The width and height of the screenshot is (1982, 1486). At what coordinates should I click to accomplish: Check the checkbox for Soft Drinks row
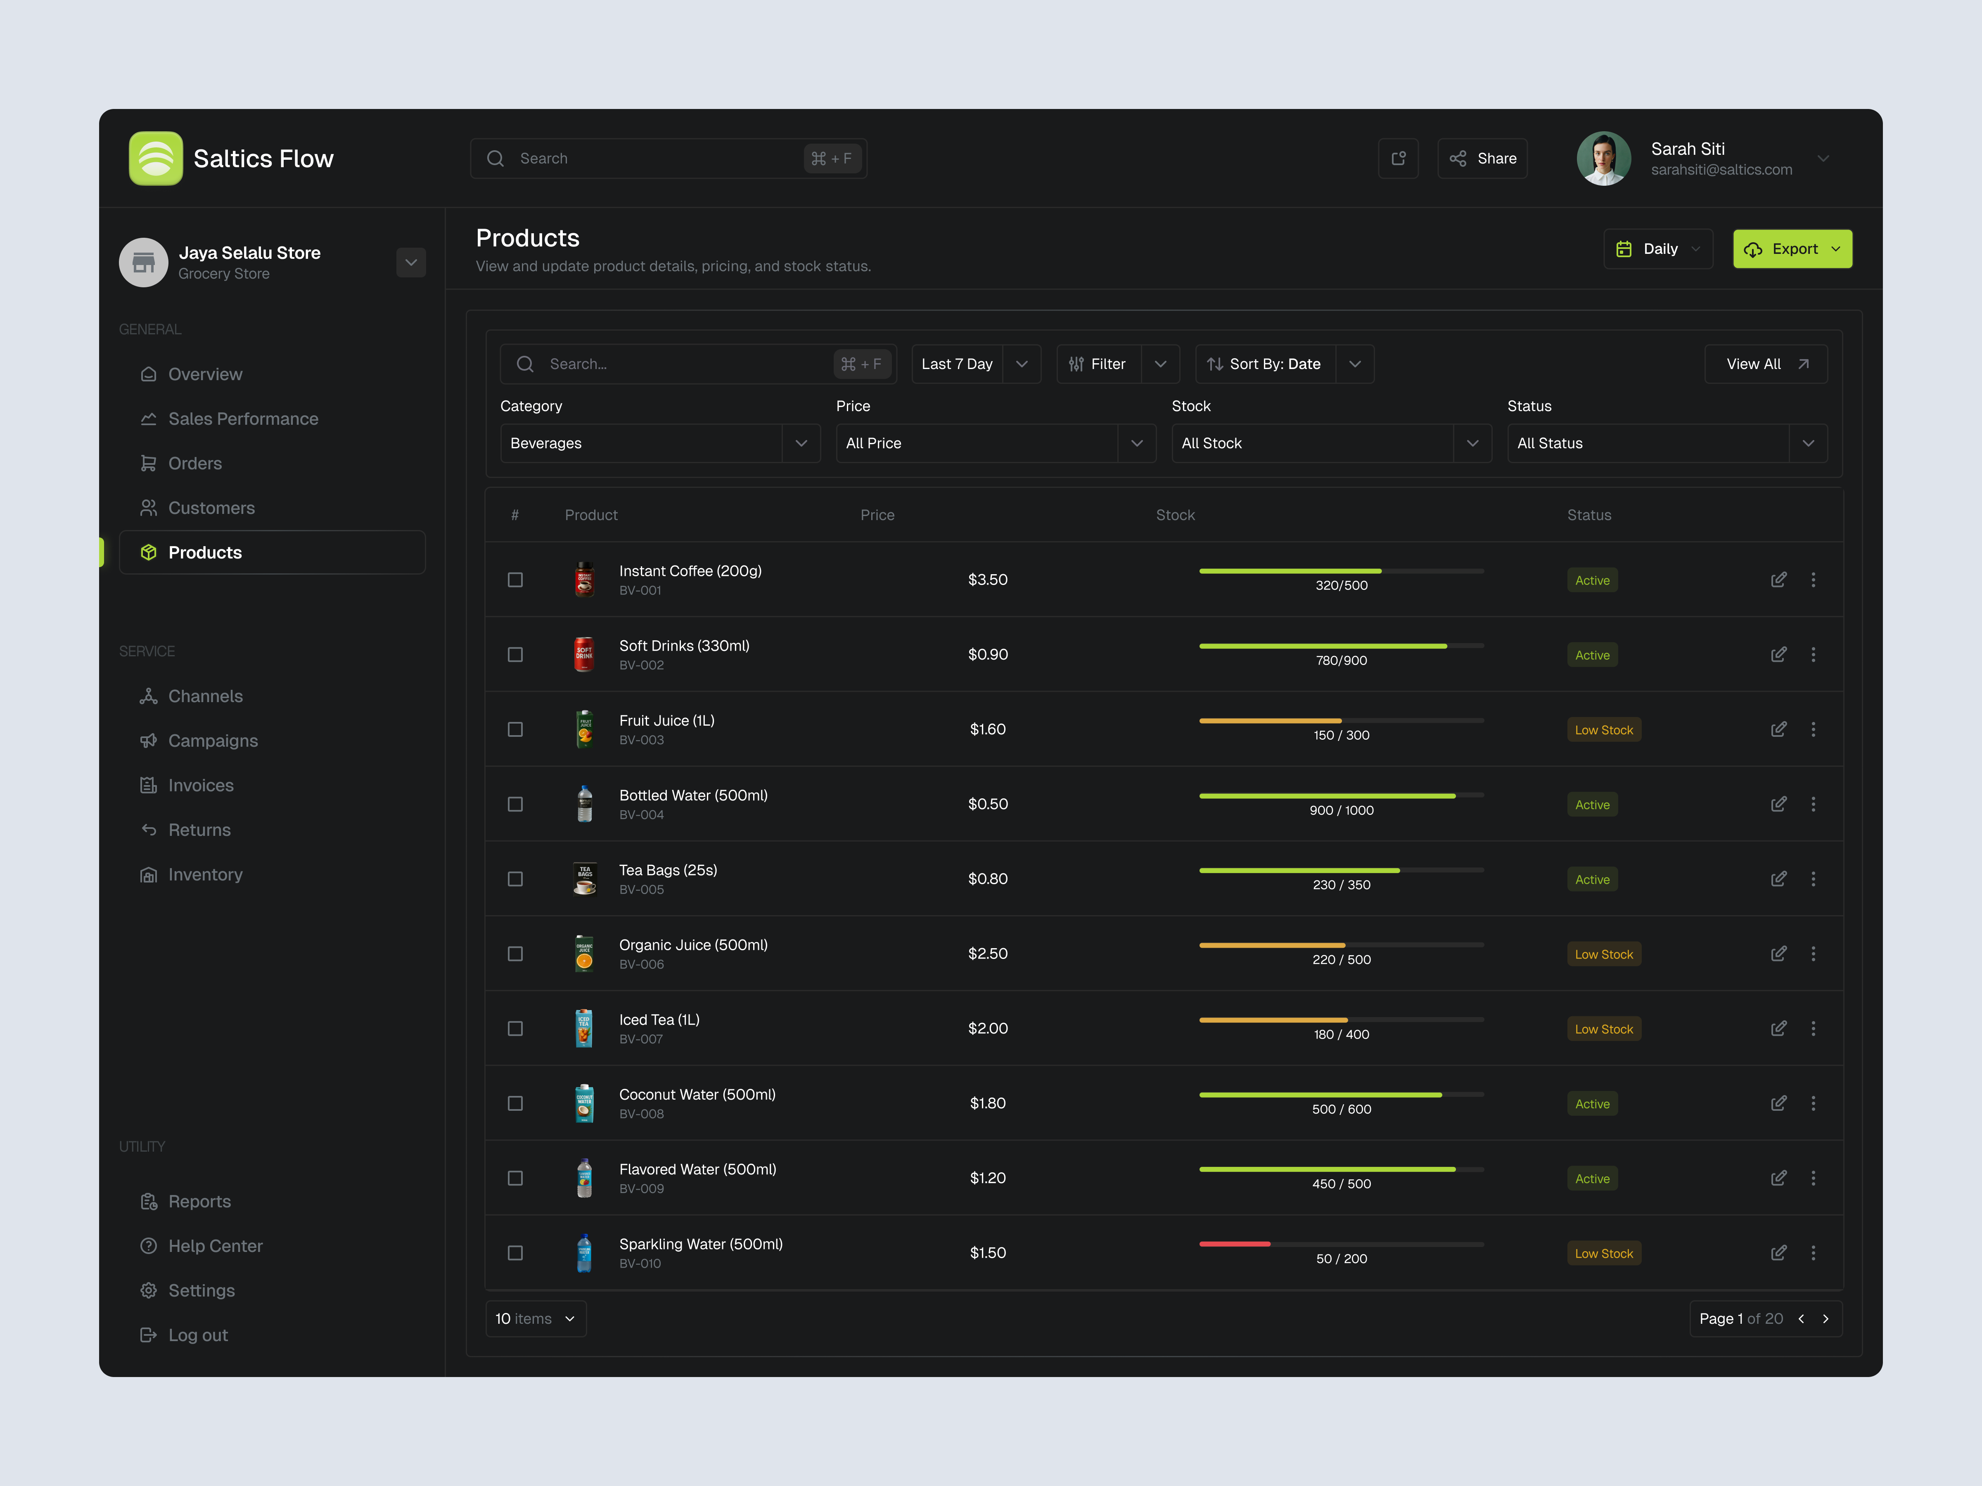point(515,655)
